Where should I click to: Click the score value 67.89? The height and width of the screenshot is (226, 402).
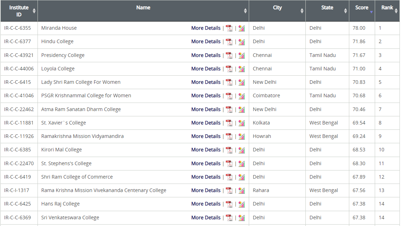tap(359, 177)
